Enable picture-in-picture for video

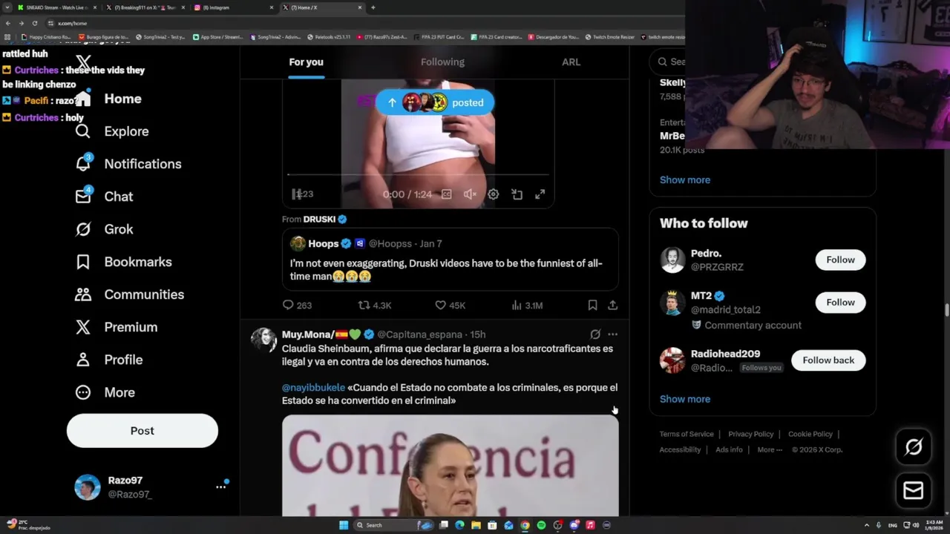517,194
